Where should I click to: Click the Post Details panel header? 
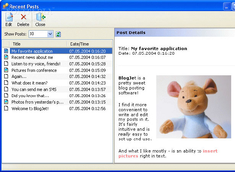(x=175, y=32)
